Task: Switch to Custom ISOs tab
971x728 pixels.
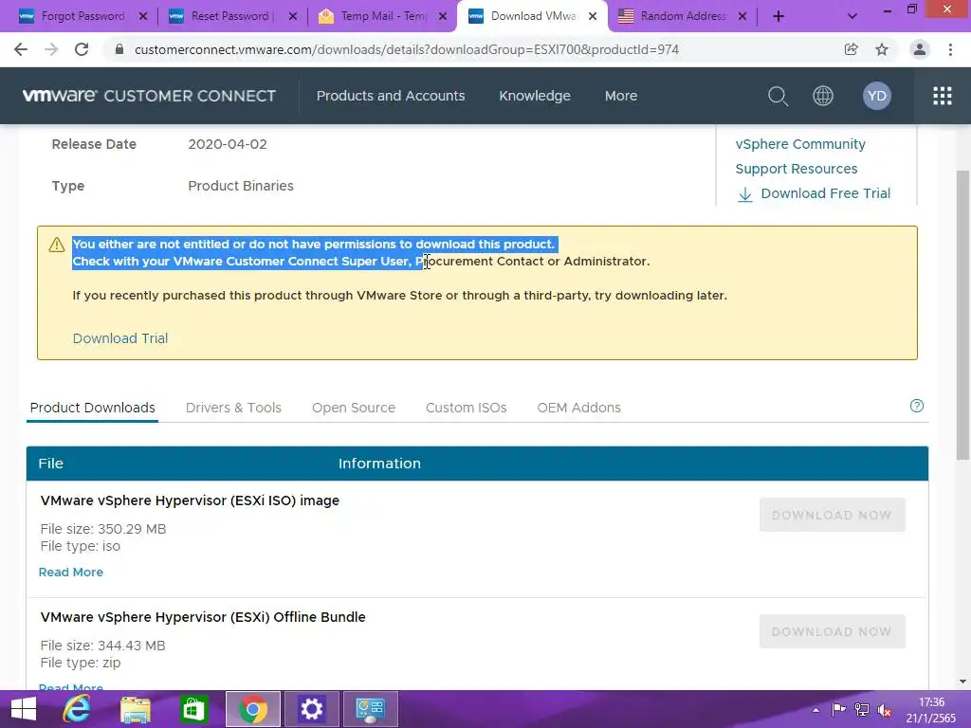Action: [467, 408]
